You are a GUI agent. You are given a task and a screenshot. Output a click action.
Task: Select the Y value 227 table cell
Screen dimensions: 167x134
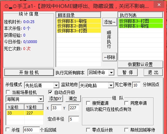[x=34, y=113]
